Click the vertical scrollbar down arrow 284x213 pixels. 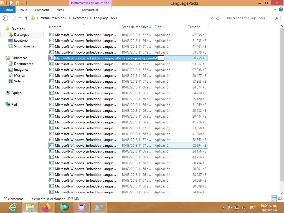click(282, 193)
